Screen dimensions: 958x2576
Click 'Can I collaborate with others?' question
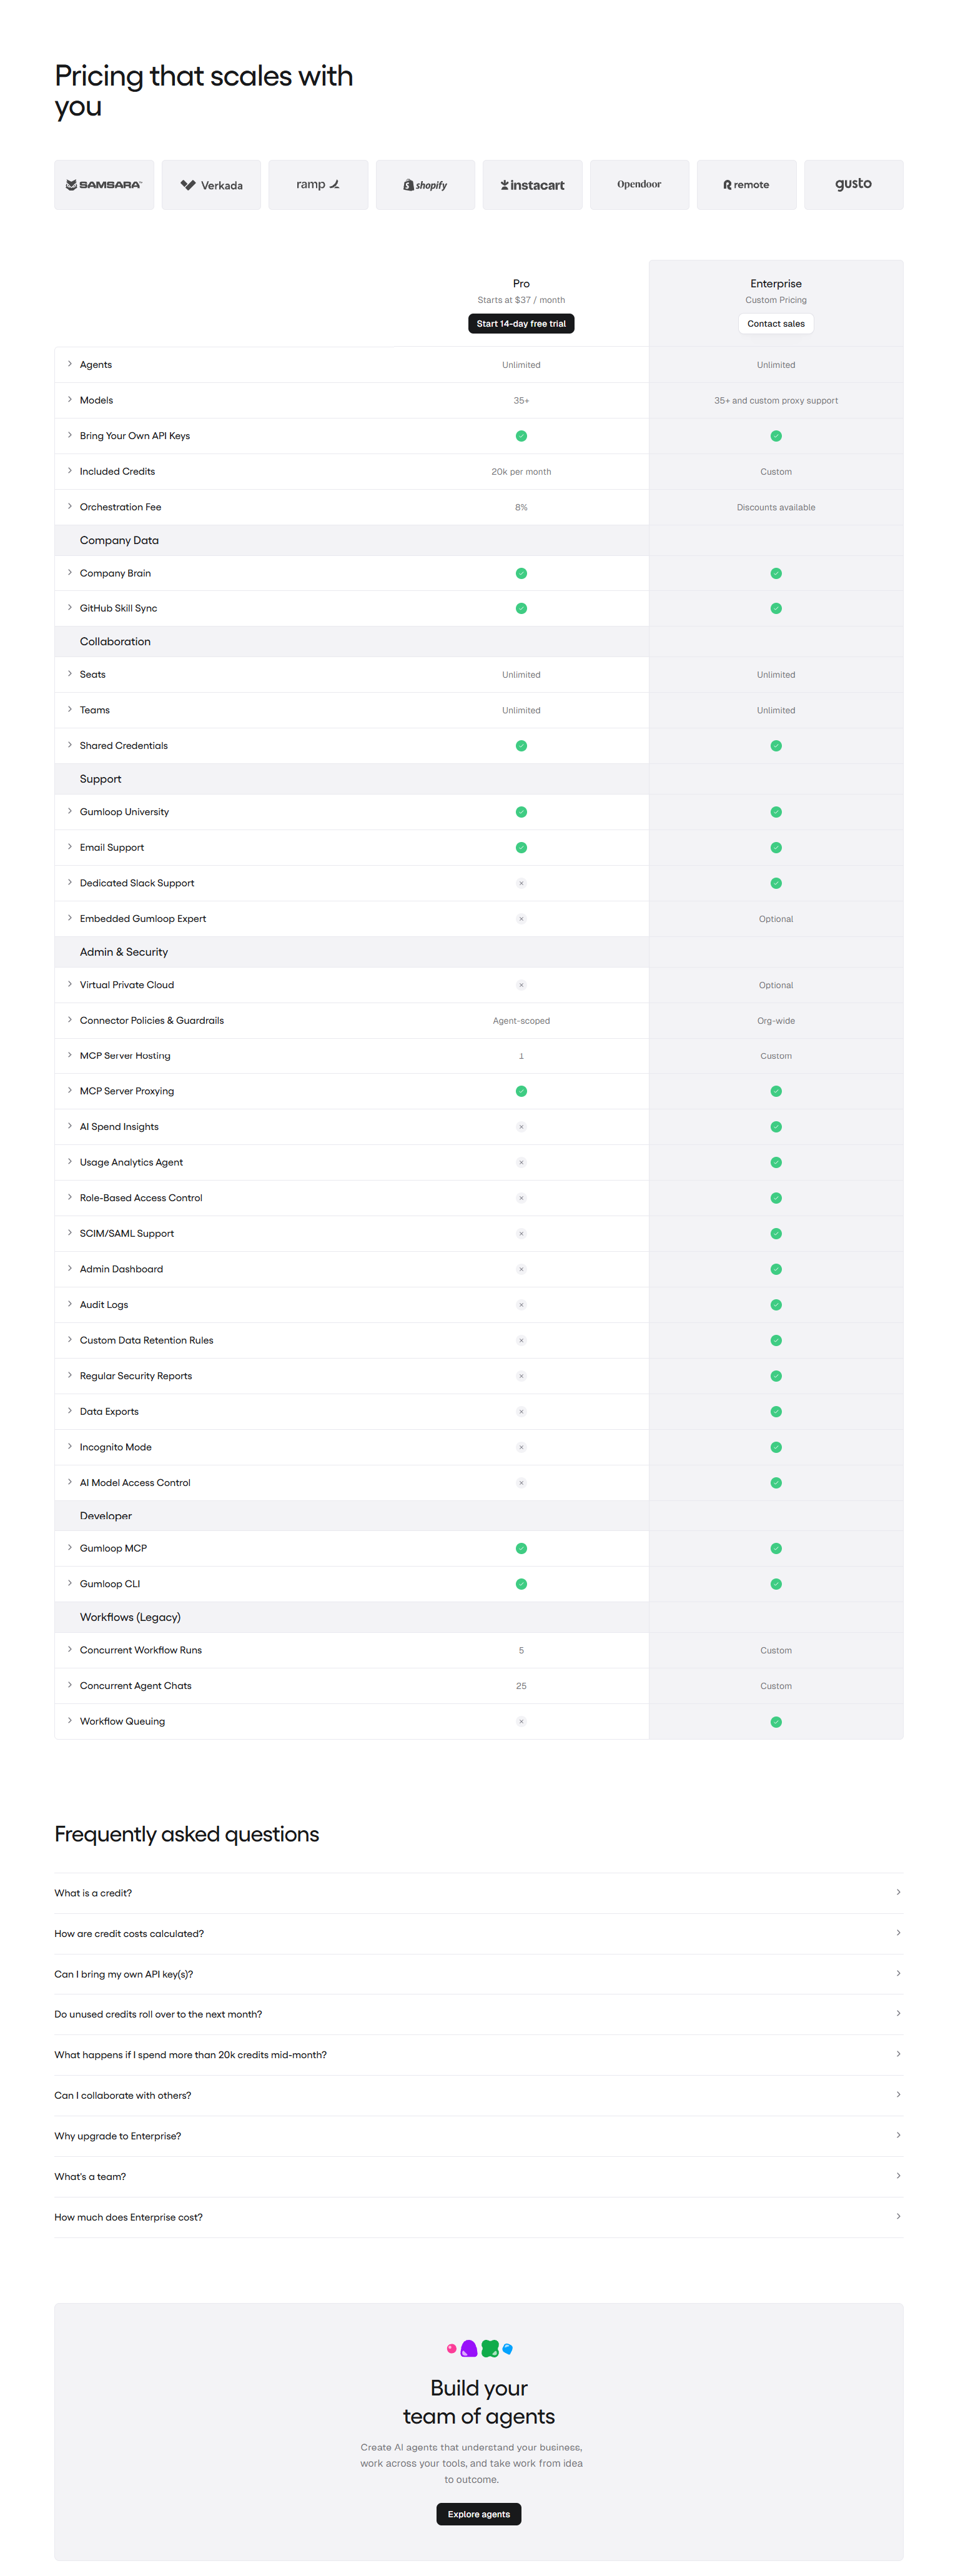point(478,2096)
